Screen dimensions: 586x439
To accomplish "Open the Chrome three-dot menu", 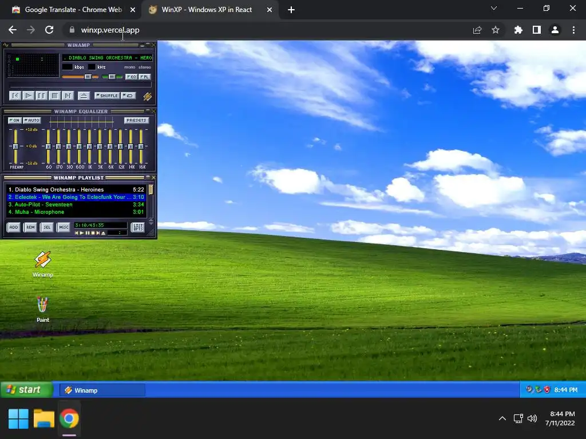I will point(573,30).
